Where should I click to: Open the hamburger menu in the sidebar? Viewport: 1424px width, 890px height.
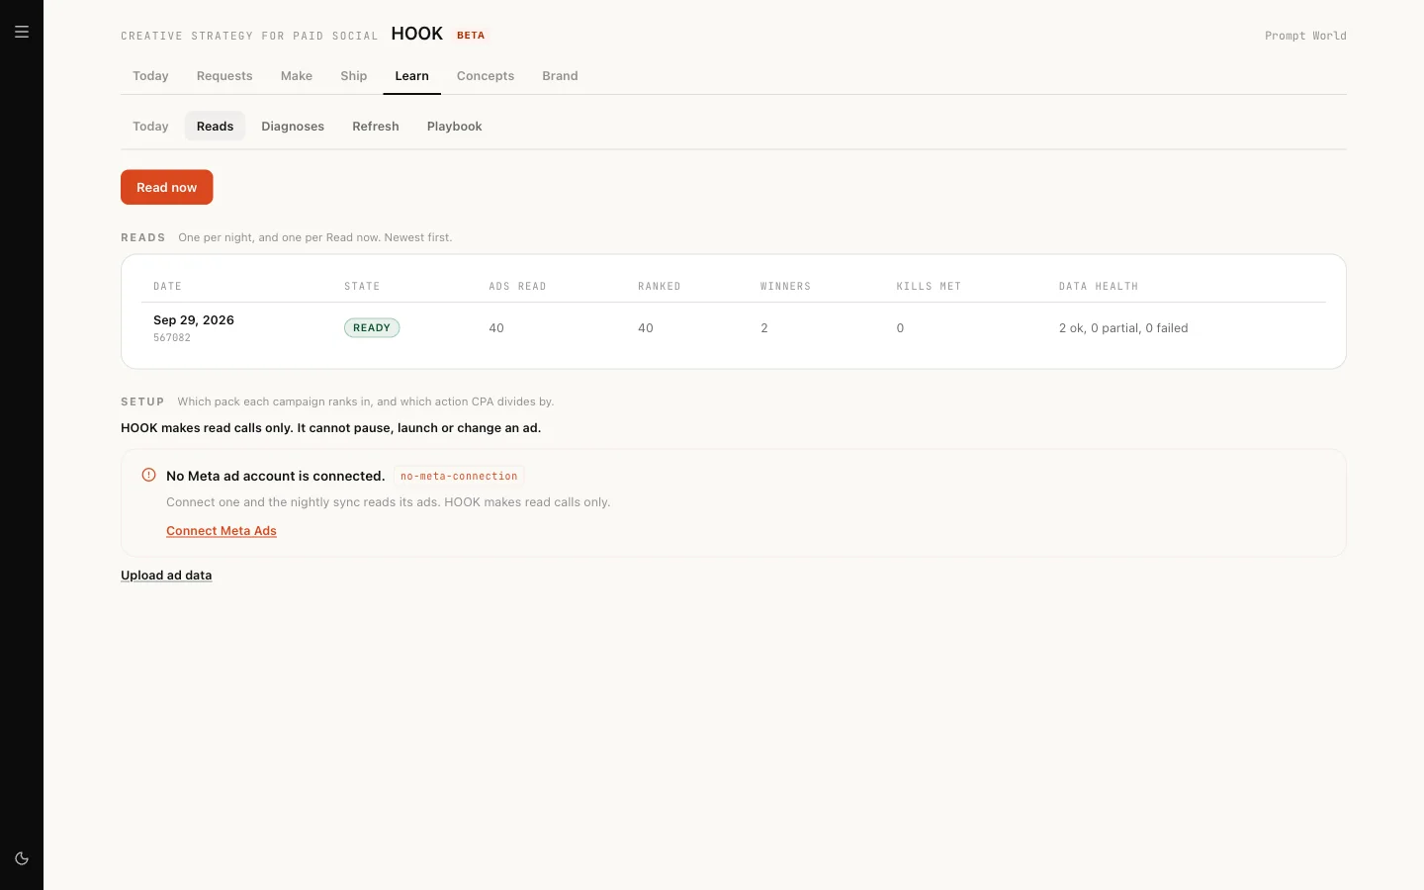pyautogui.click(x=22, y=32)
